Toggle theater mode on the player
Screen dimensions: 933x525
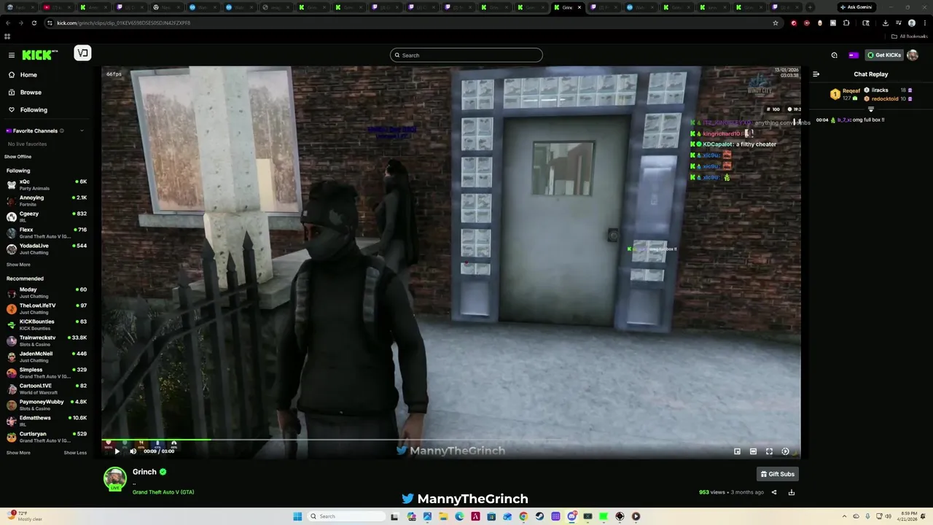pyautogui.click(x=753, y=451)
